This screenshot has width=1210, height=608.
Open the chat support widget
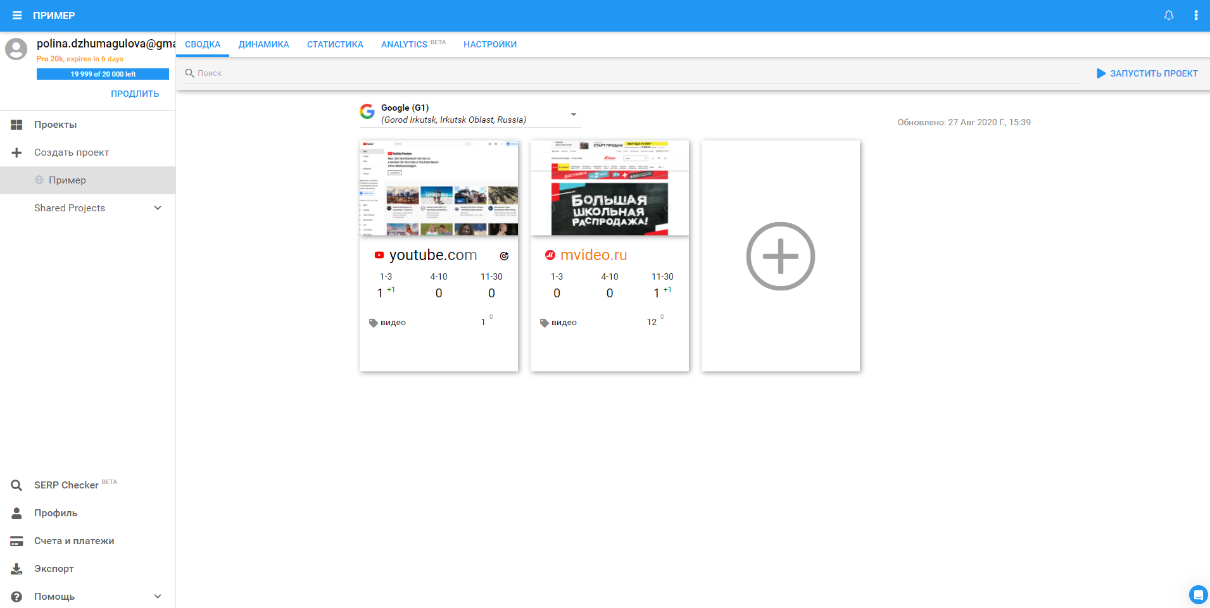click(1198, 595)
